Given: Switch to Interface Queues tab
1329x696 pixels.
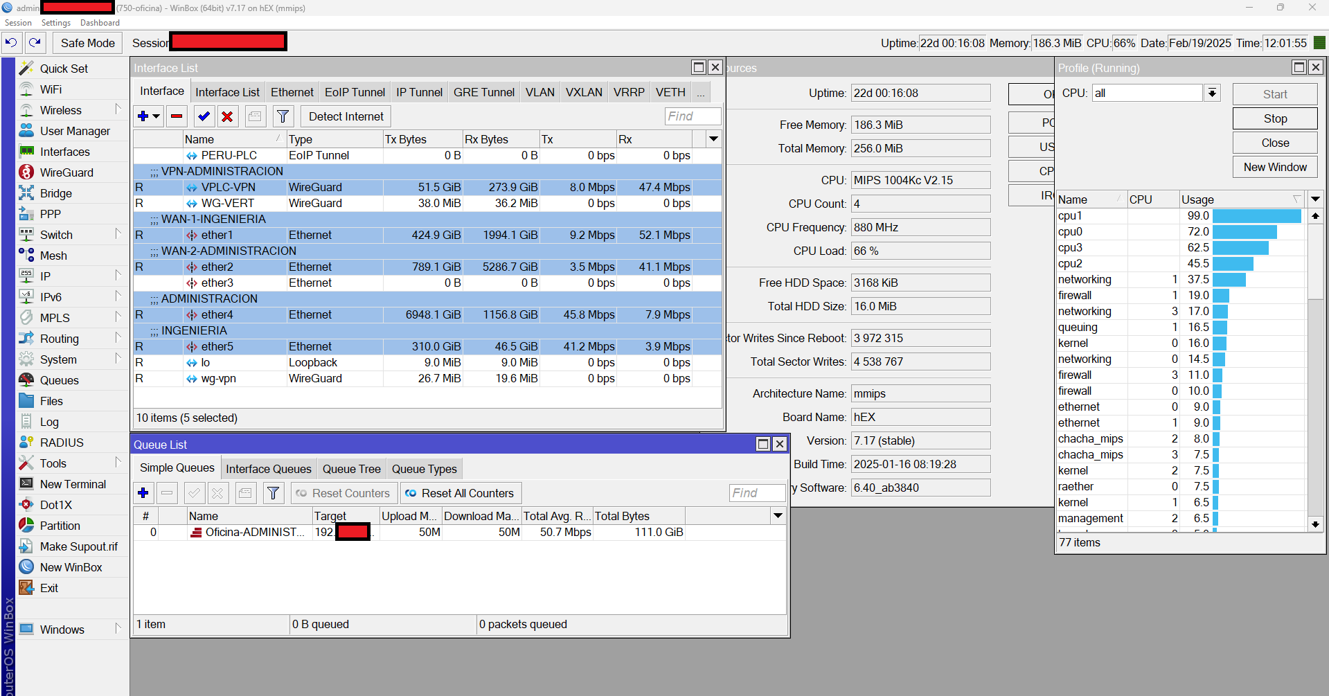Looking at the screenshot, I should [269, 469].
